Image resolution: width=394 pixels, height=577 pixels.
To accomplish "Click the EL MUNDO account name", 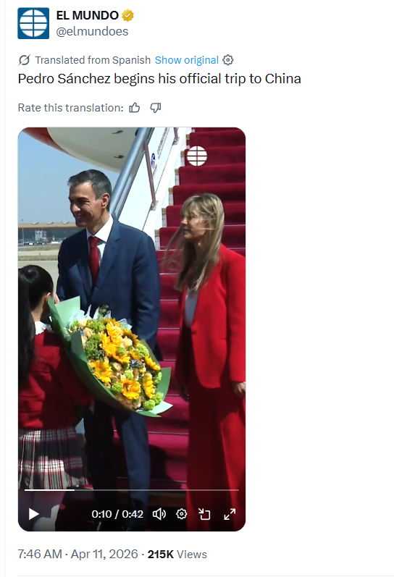I will pyautogui.click(x=87, y=15).
